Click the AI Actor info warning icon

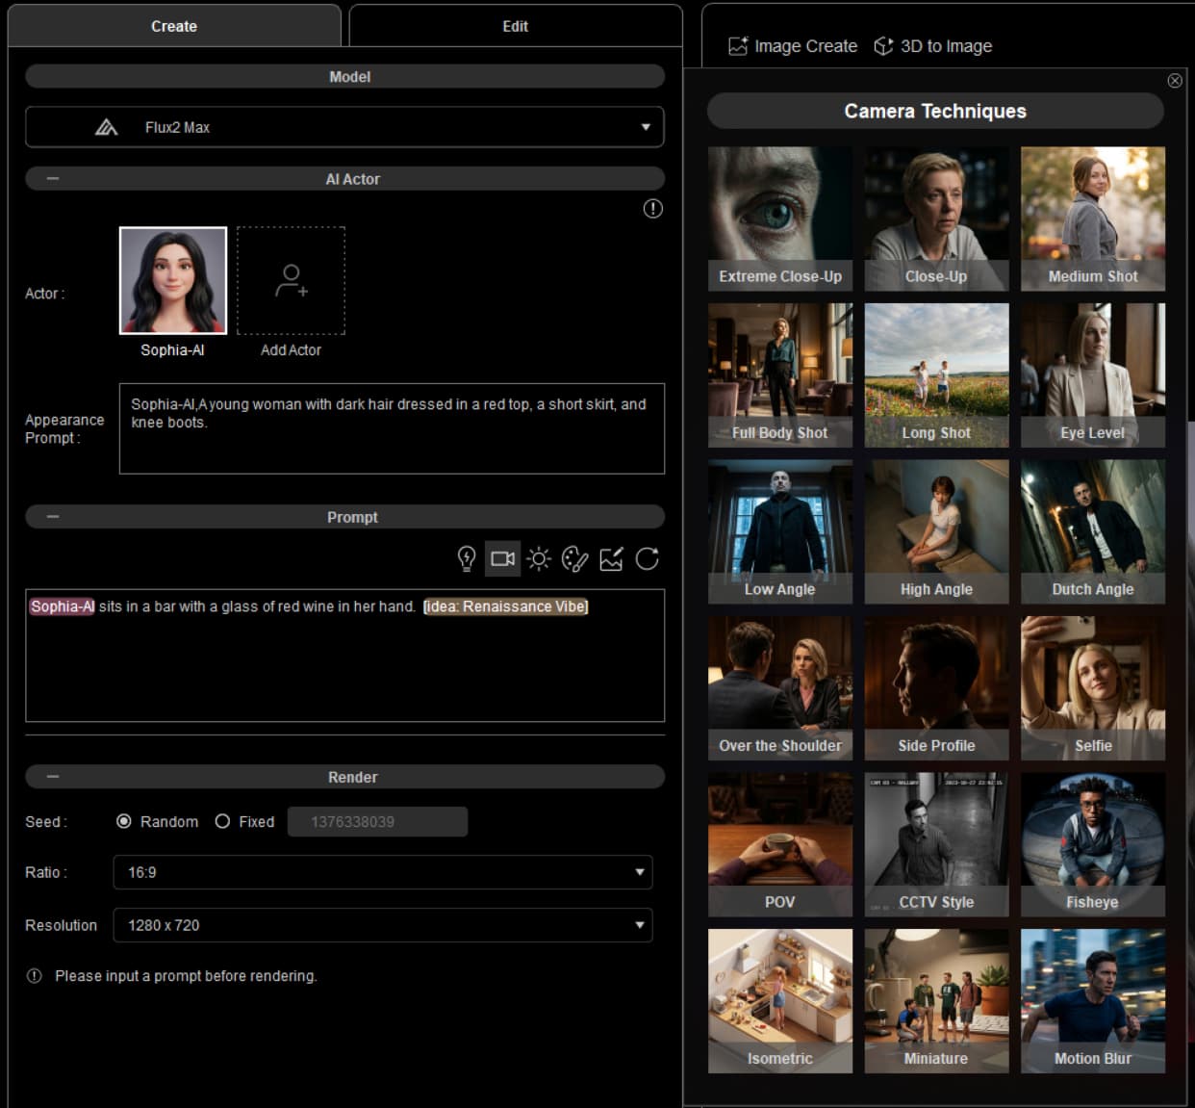653,209
